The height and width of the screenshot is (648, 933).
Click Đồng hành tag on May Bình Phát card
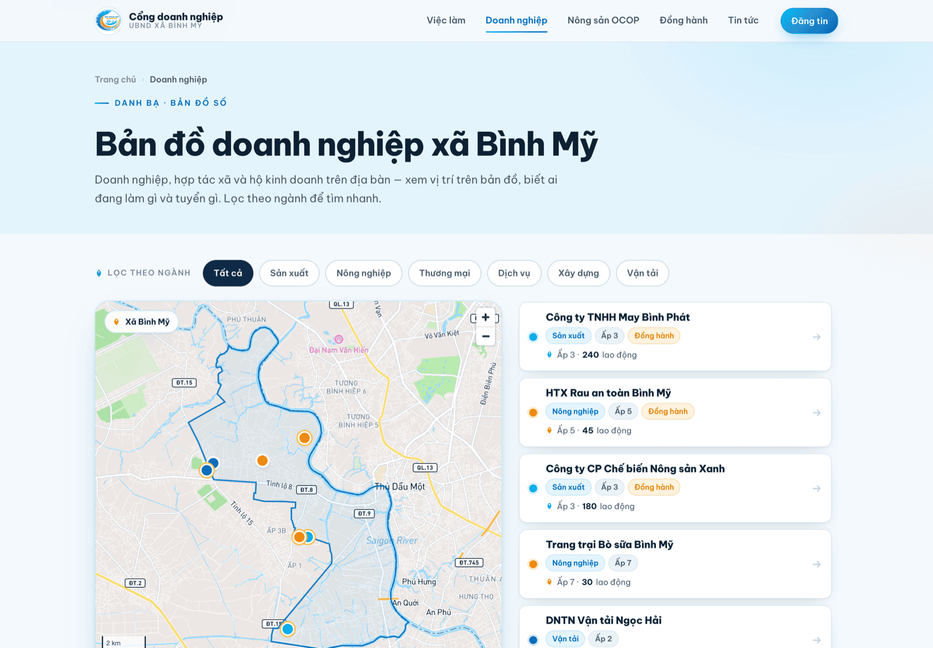(654, 336)
